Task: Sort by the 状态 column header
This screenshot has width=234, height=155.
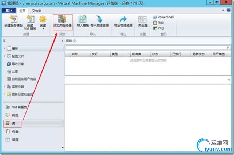Action: (x=161, y=54)
